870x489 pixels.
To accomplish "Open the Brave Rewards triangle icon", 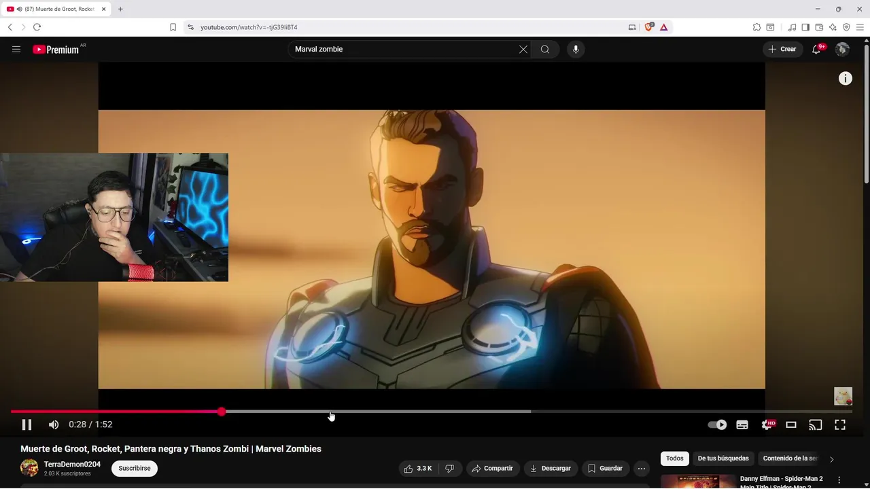I will coord(663,27).
